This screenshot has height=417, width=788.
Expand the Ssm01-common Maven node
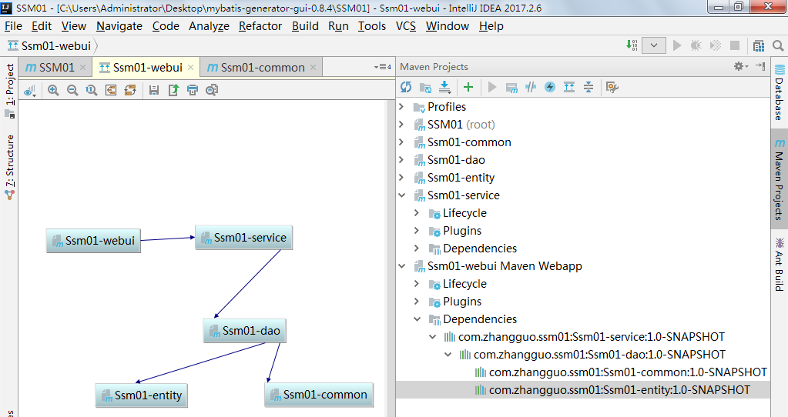coord(401,142)
